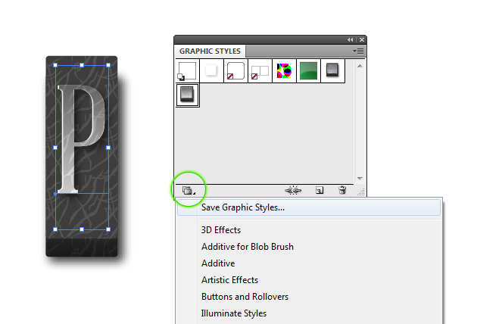Viewport: 477px width, 324px height.
Task: Open the Additive library
Action: (218, 263)
